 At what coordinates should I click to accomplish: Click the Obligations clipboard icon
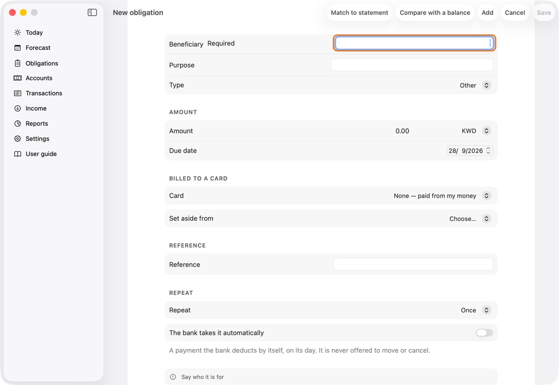coord(18,63)
